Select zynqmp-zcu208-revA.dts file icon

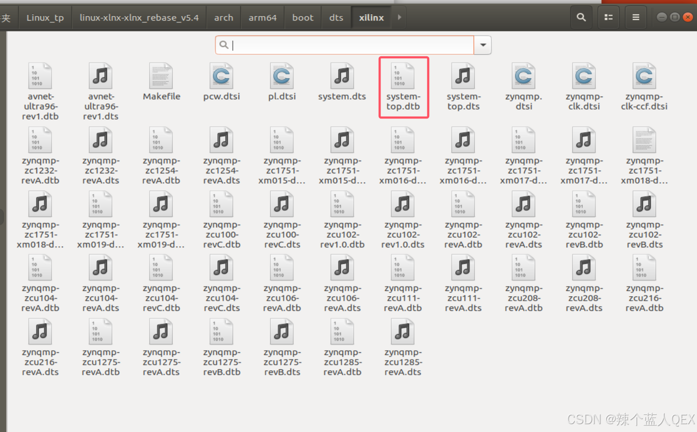(584, 268)
